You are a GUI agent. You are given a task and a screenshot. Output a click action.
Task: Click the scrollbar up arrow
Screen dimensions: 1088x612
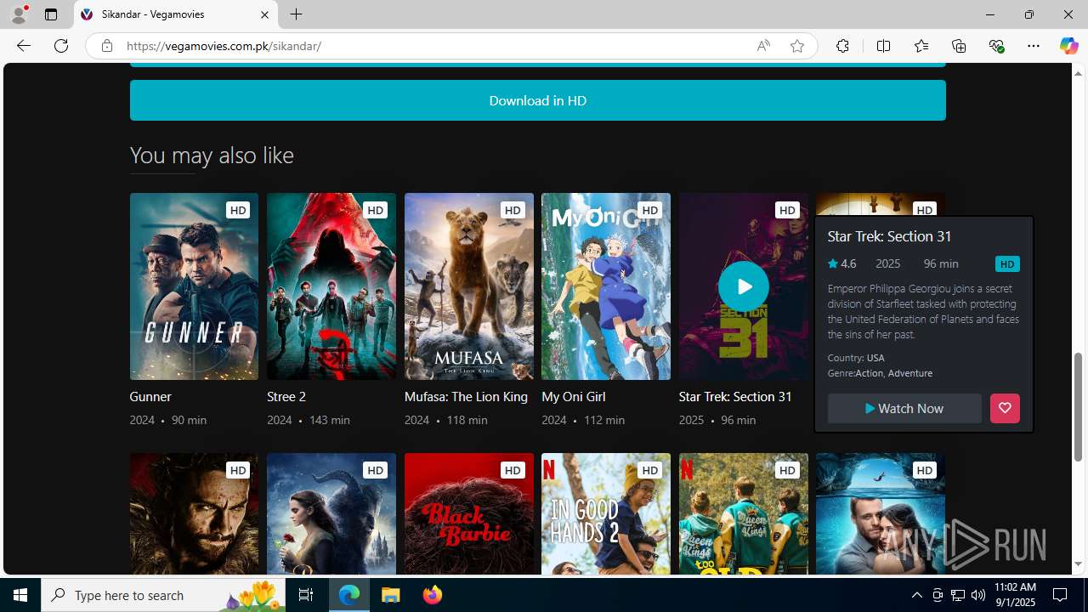click(1079, 73)
